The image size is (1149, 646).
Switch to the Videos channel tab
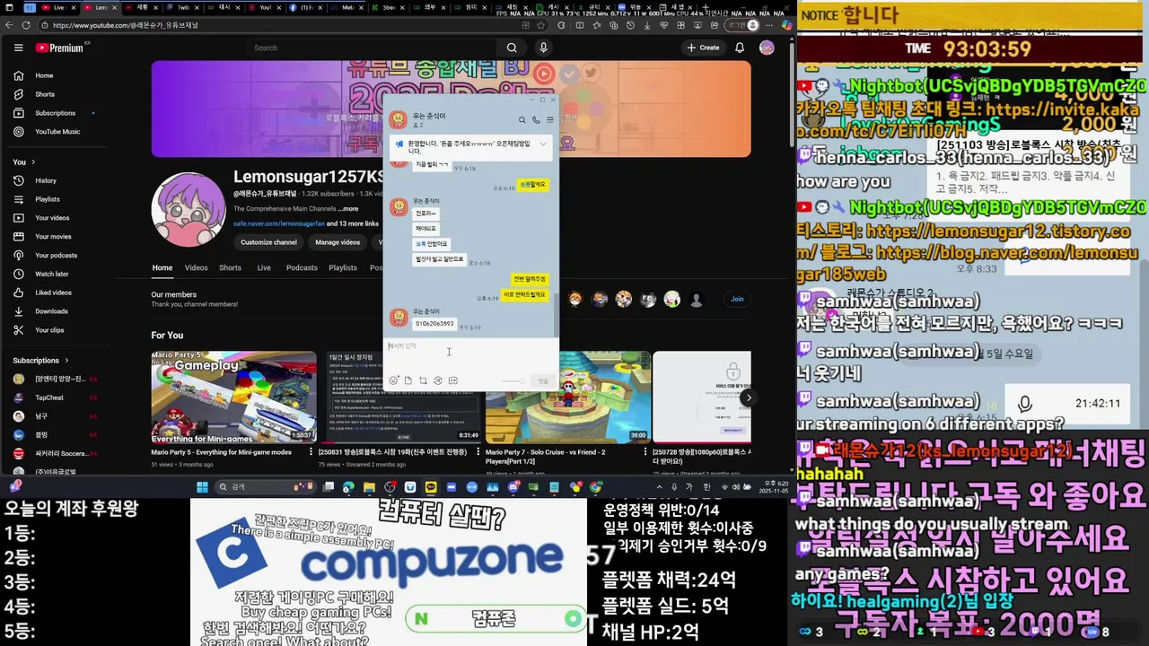click(x=196, y=267)
